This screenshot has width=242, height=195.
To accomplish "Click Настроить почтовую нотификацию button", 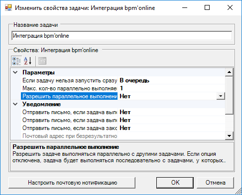I will point(72,183).
